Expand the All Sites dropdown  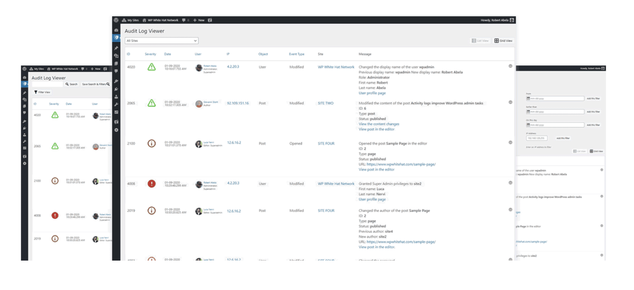[162, 41]
